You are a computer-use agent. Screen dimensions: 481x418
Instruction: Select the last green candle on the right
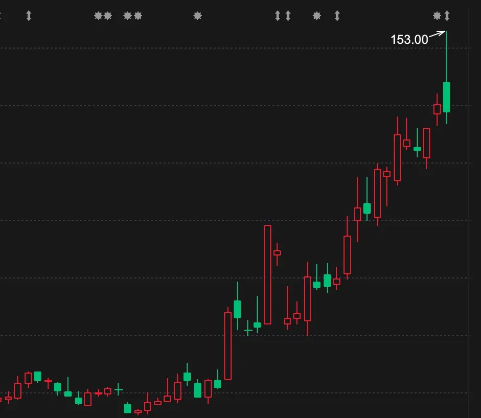click(446, 97)
